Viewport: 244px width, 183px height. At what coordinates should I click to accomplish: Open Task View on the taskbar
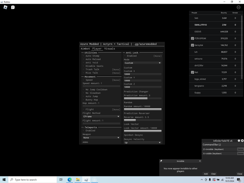[61, 180]
